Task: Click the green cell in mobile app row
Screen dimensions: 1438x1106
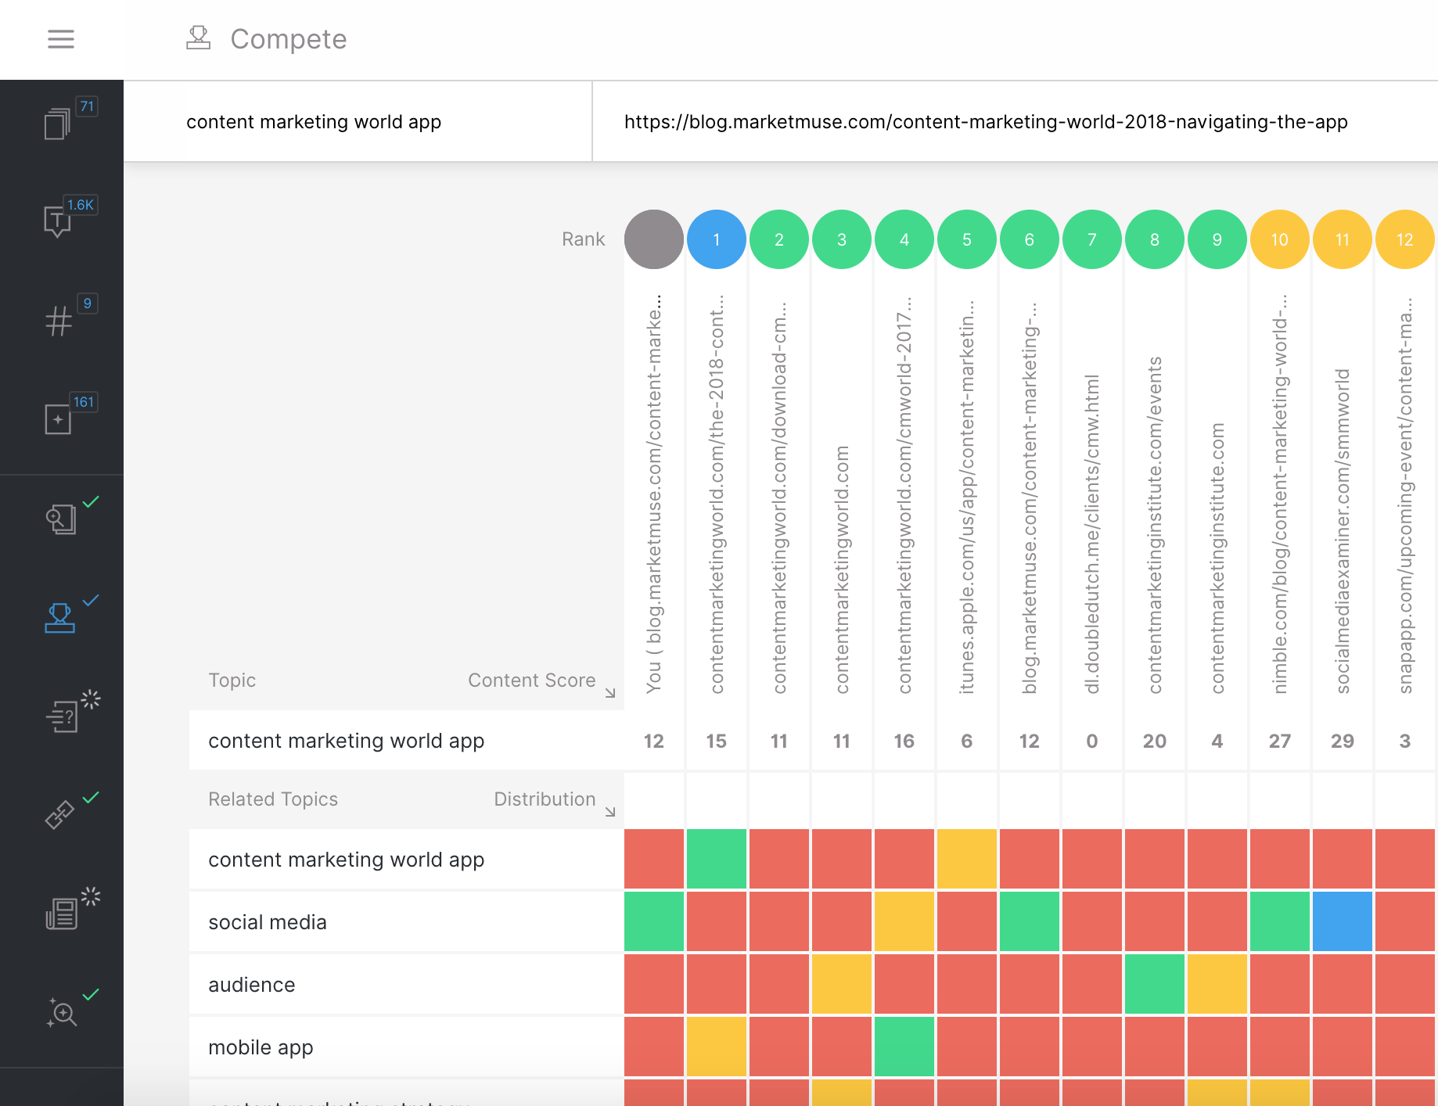Action: tap(904, 1047)
